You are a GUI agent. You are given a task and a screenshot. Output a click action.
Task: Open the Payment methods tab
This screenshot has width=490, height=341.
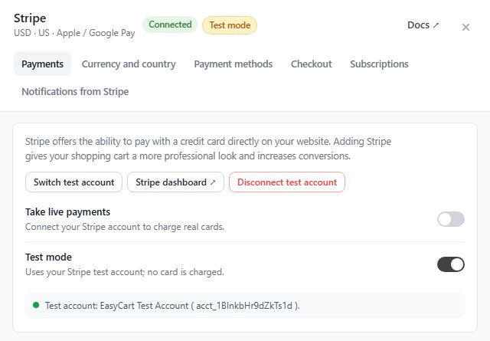[233, 64]
